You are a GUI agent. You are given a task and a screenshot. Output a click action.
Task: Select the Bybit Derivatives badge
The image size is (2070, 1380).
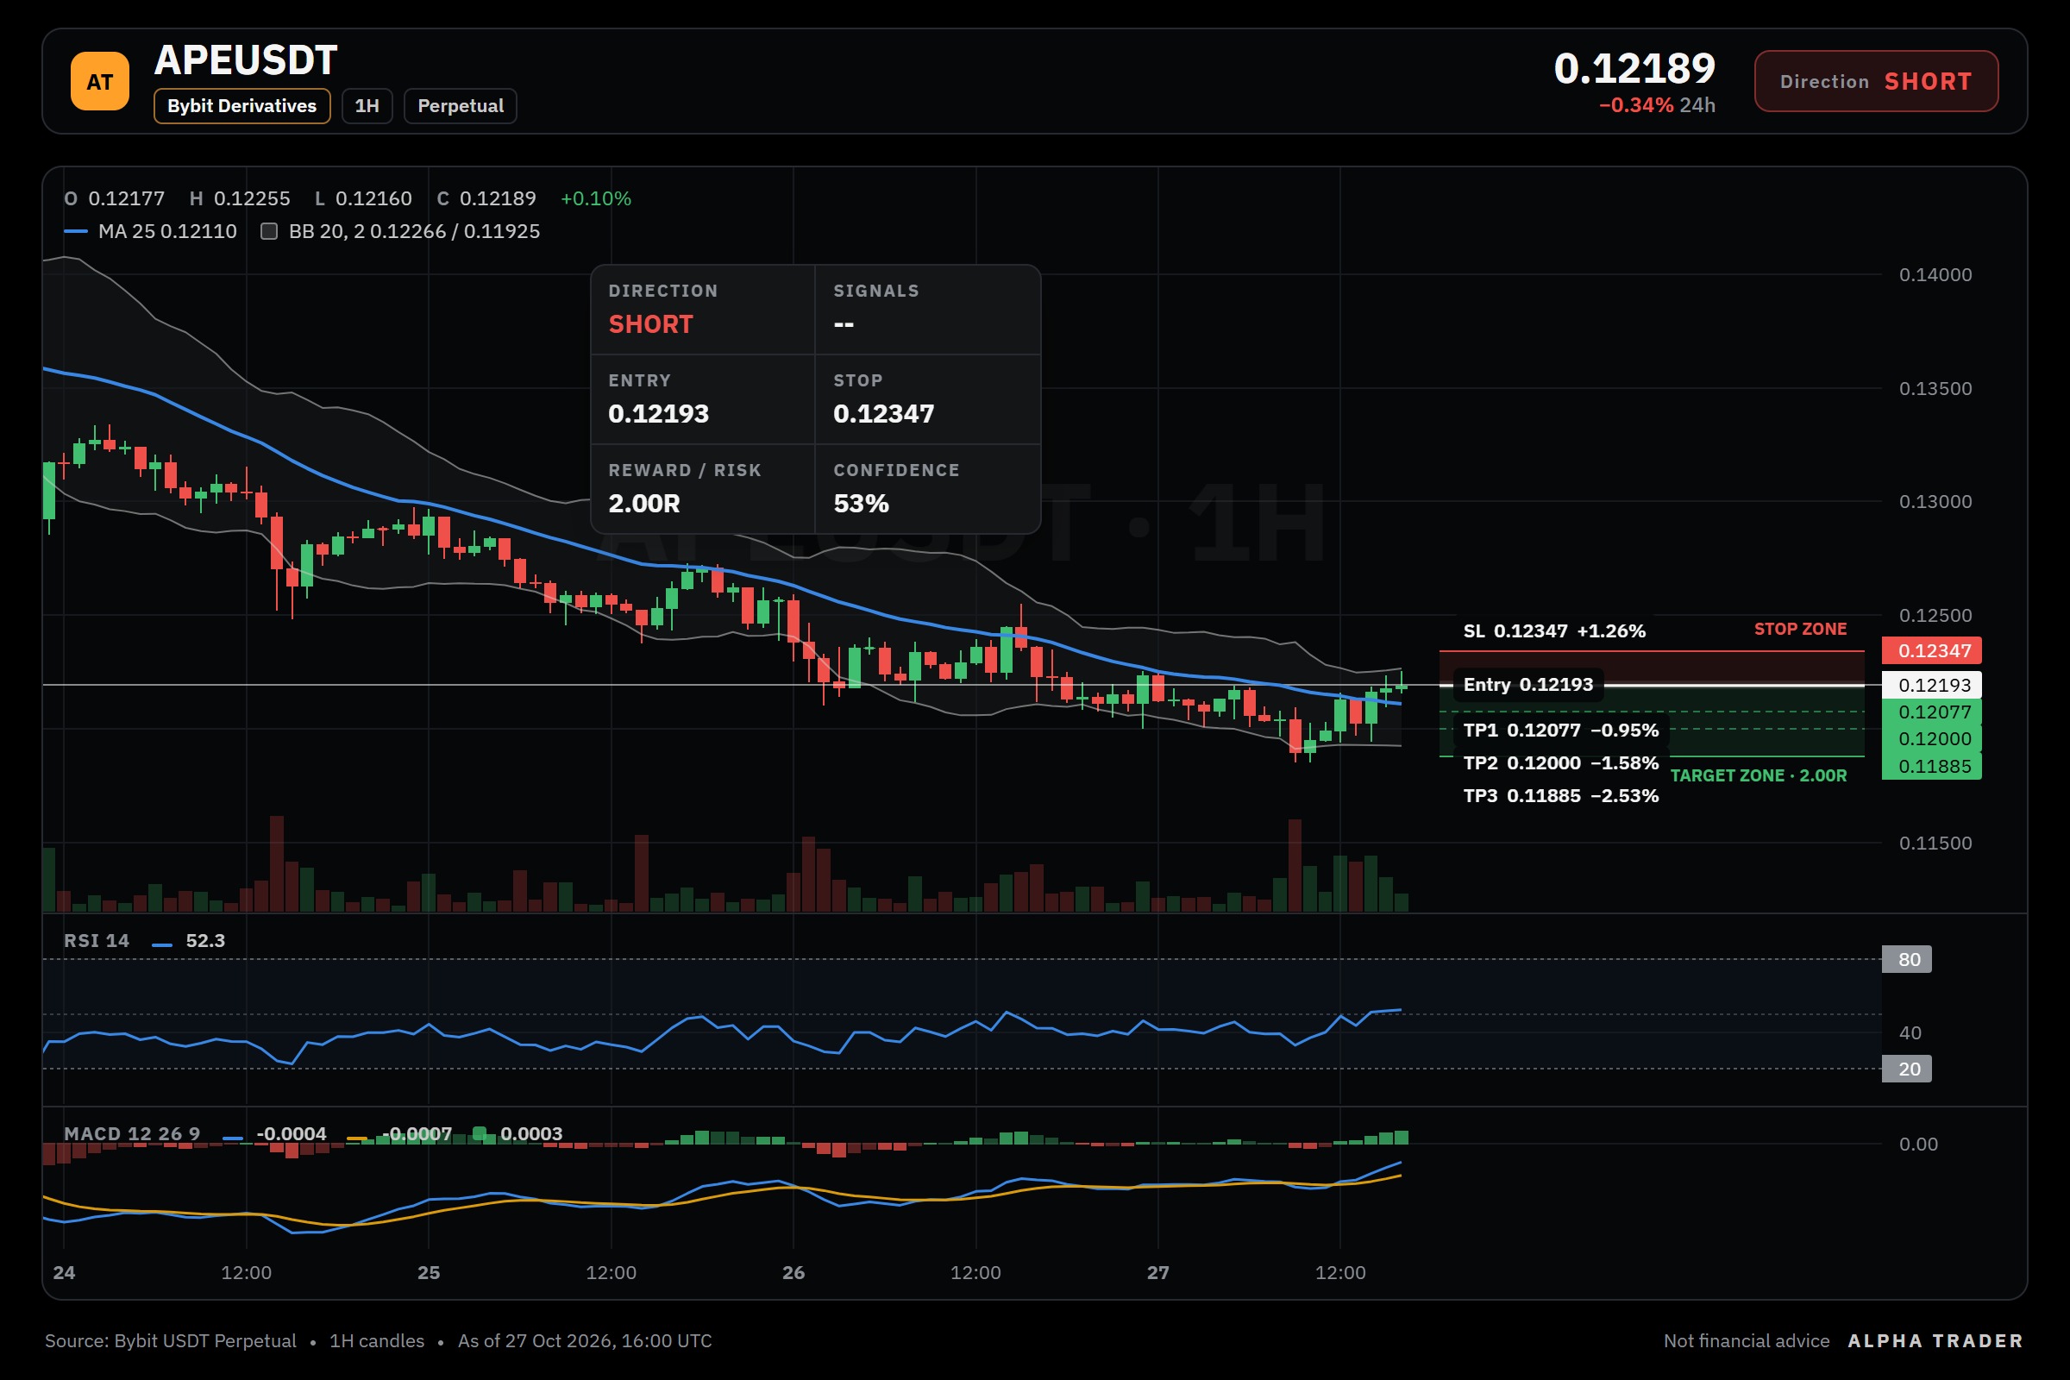point(242,105)
